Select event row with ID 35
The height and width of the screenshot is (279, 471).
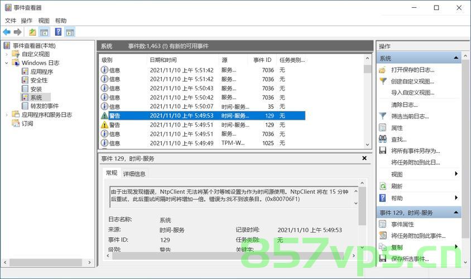point(203,107)
